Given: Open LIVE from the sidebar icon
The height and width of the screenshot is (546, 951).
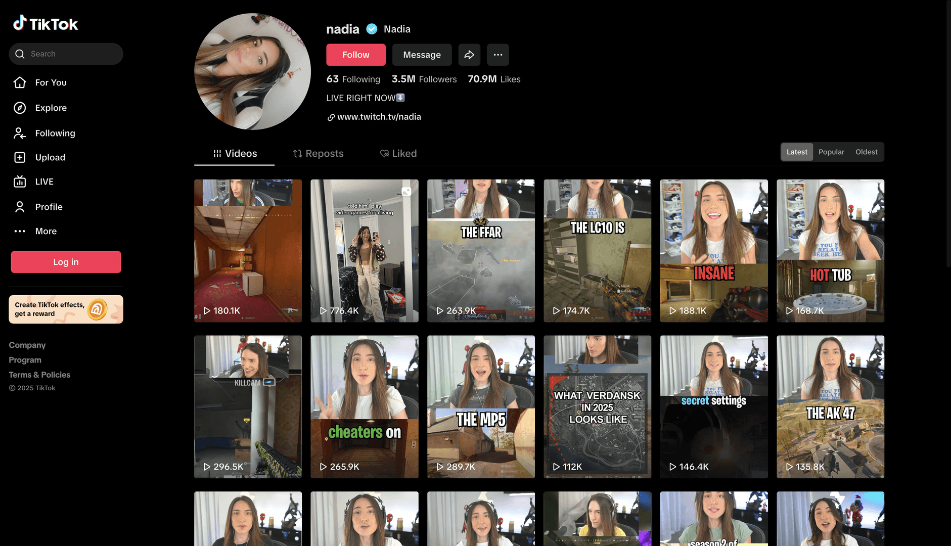Looking at the screenshot, I should (x=20, y=181).
